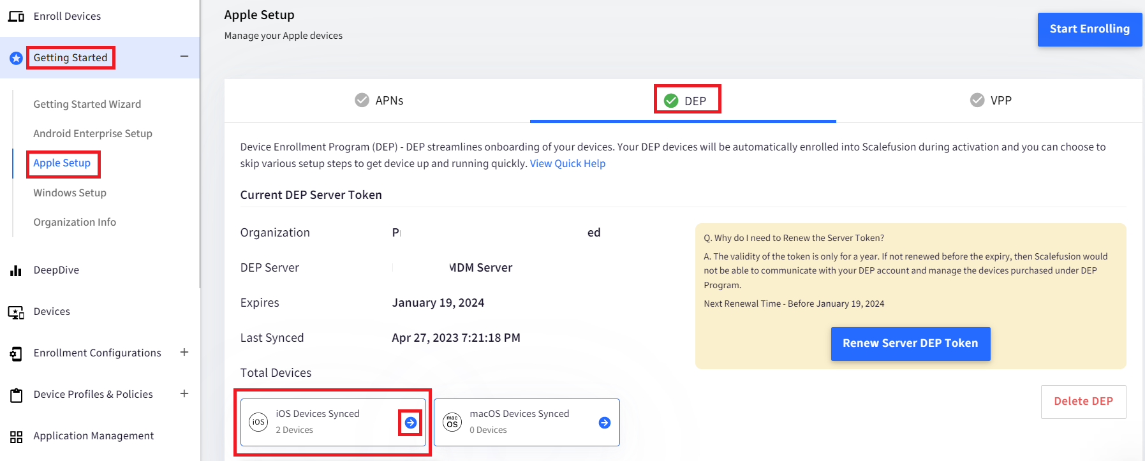Open Enroll Devices in sidebar
Image resolution: width=1145 pixels, height=461 pixels.
(67, 17)
